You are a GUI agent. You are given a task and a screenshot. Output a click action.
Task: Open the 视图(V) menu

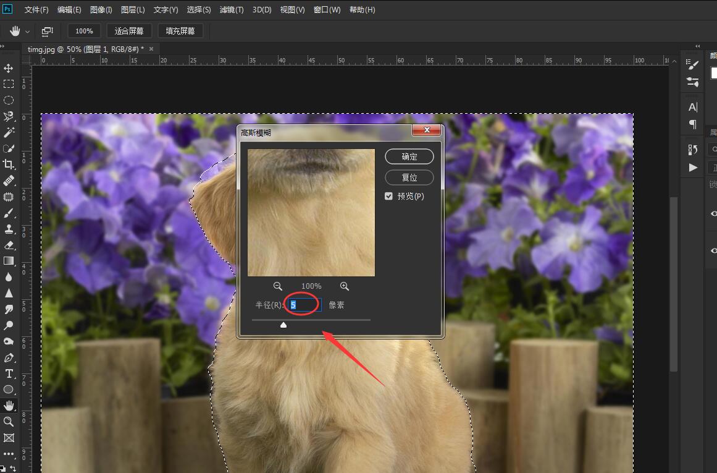click(292, 10)
